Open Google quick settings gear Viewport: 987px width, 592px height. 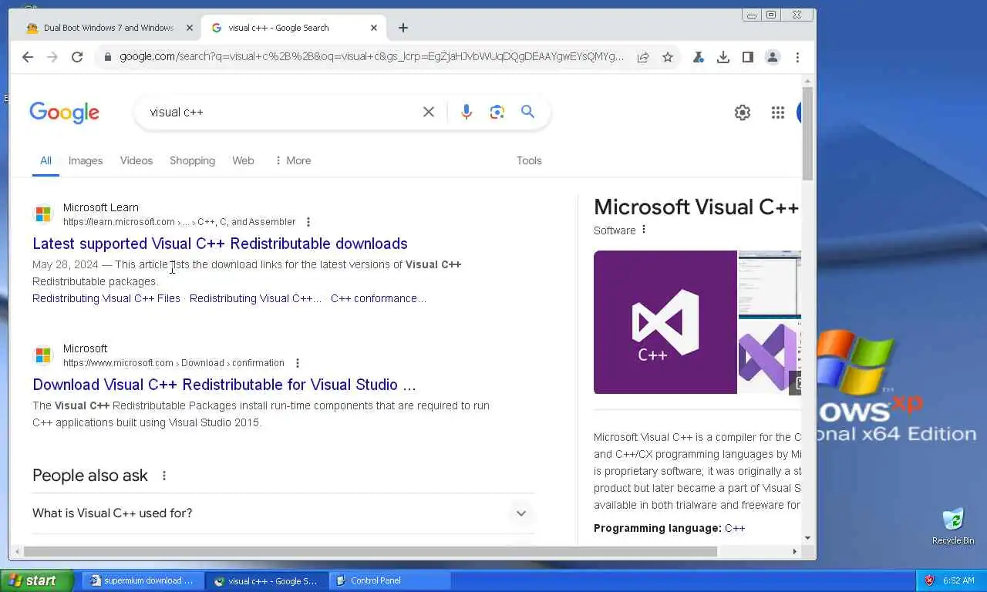coord(743,113)
